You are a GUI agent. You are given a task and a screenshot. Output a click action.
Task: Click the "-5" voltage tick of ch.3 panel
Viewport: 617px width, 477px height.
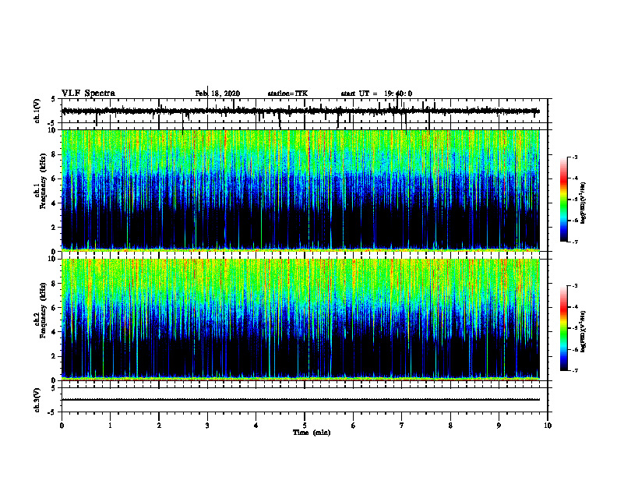pos(52,412)
